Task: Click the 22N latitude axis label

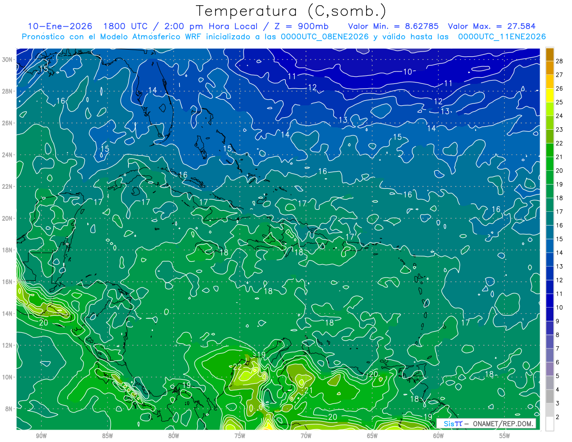Action: click(8, 186)
